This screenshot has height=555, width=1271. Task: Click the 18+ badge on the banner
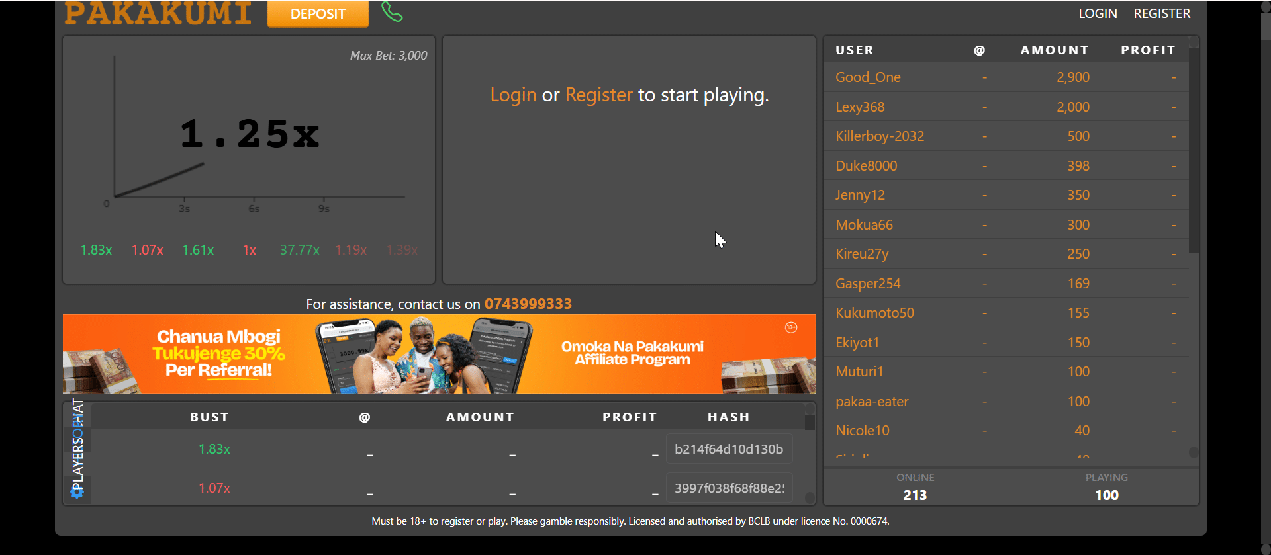tap(791, 327)
